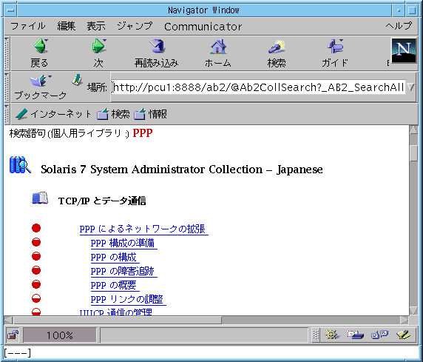Collapse the navigation toolbar grip handle

[x=7, y=53]
